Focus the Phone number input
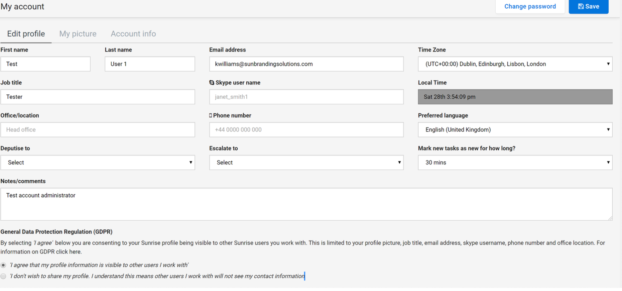The height and width of the screenshot is (291, 622). (306, 130)
